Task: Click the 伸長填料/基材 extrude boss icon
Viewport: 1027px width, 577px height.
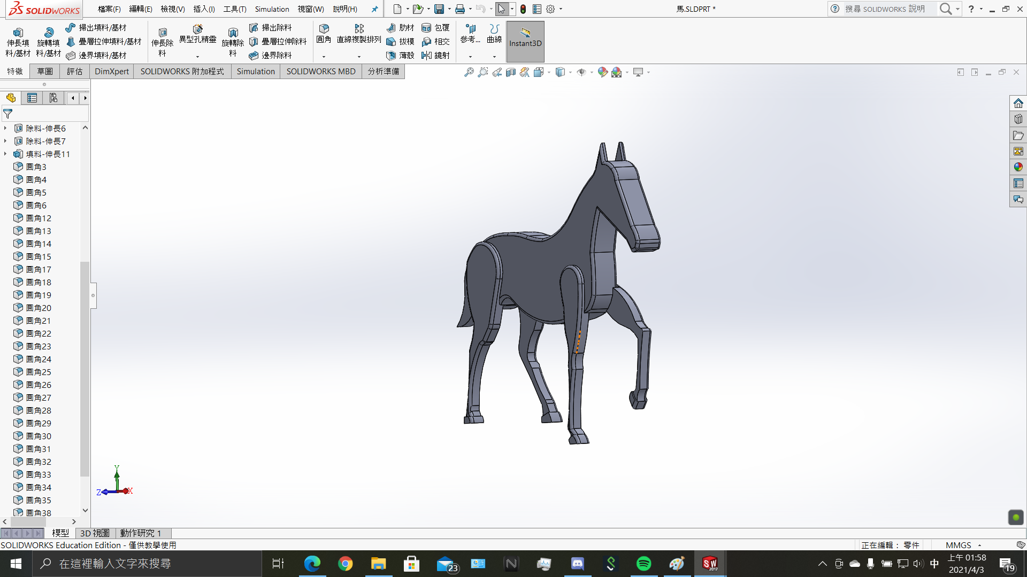Action: coord(18,34)
